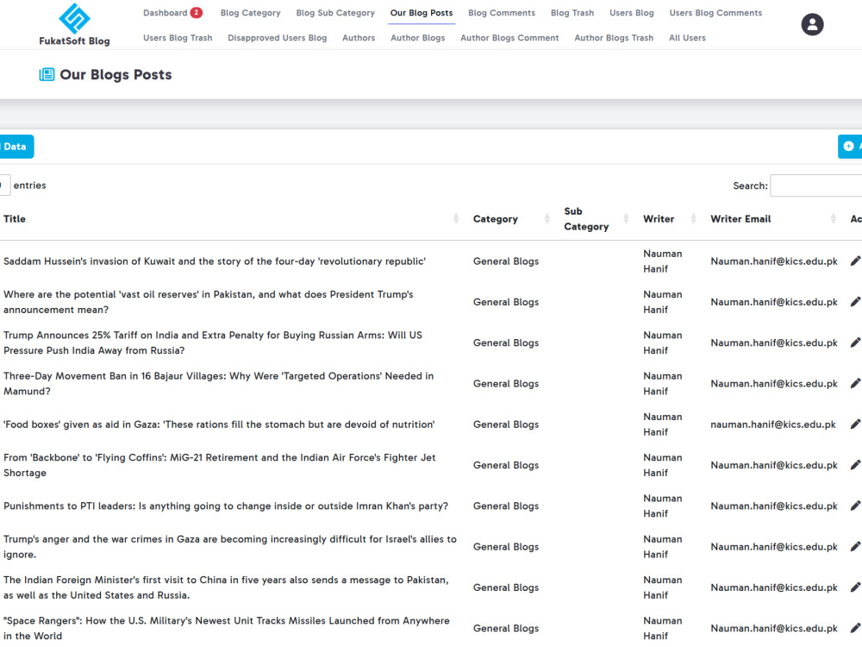Select title 'Saddam Hussein's invasion of Kuwait' row
The image size is (862, 647).
(215, 261)
